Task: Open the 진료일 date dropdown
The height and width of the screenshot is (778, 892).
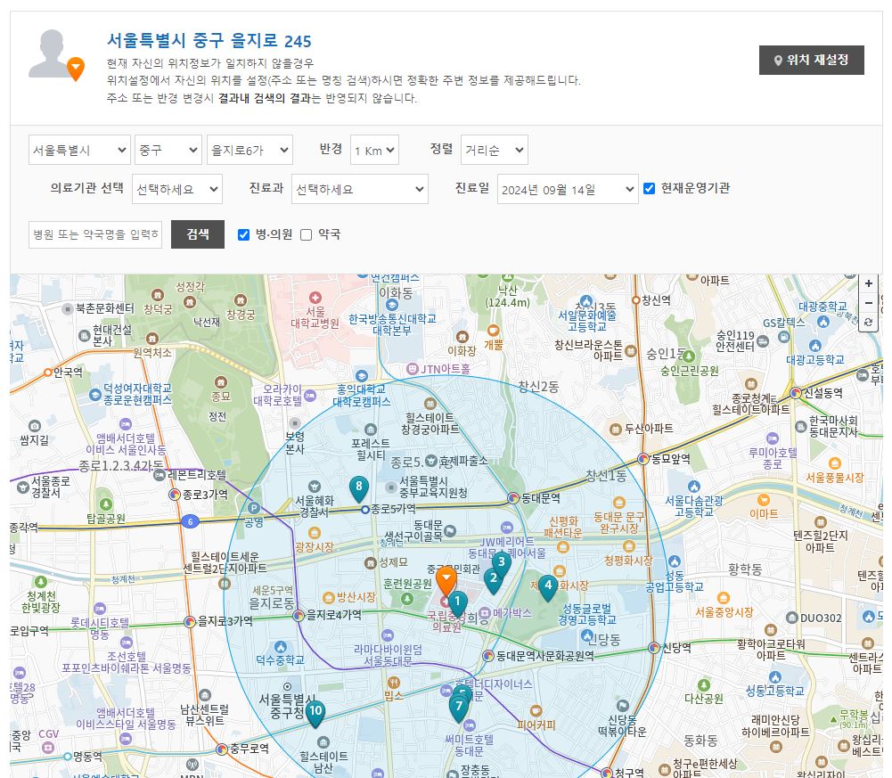Action: click(x=568, y=189)
